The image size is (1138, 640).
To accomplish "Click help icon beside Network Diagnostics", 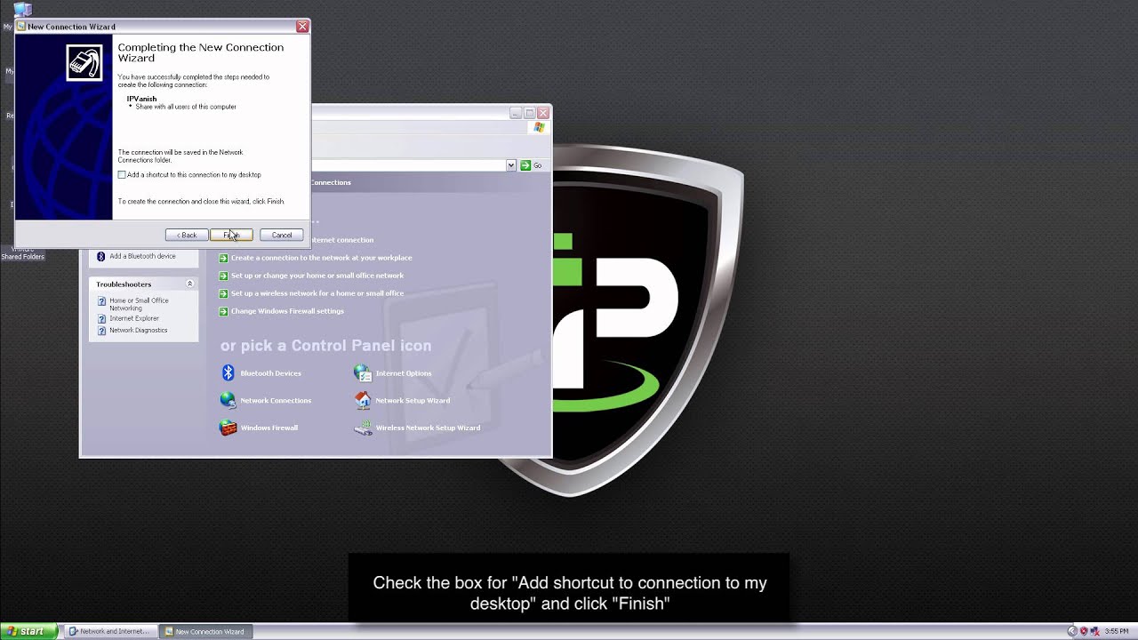I will 101,331.
